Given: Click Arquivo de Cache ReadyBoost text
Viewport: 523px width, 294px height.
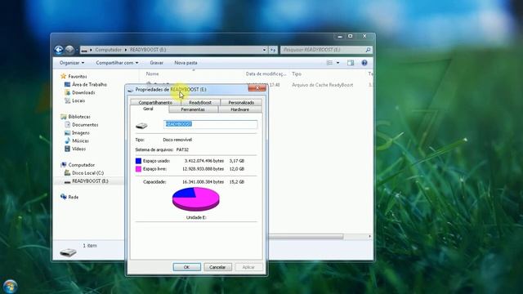Looking at the screenshot, I should pyautogui.click(x=323, y=85).
